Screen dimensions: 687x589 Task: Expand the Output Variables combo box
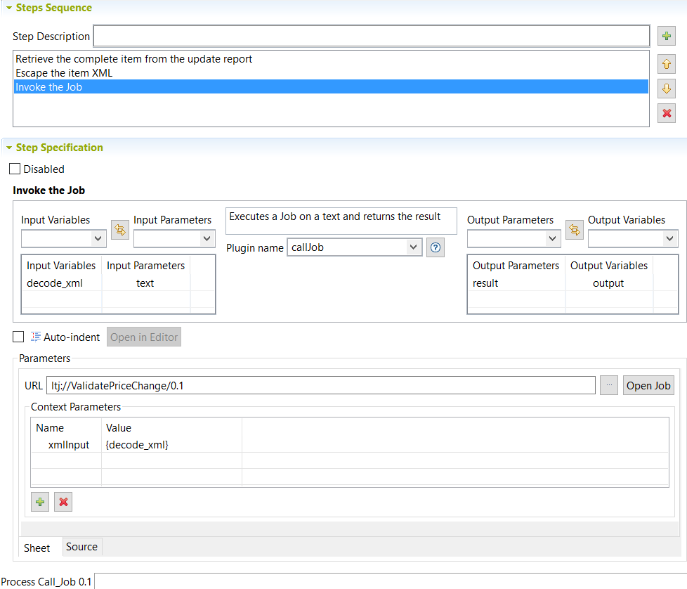[x=633, y=239]
